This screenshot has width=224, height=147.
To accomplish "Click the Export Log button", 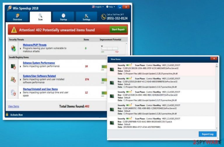I will [x=208, y=134].
